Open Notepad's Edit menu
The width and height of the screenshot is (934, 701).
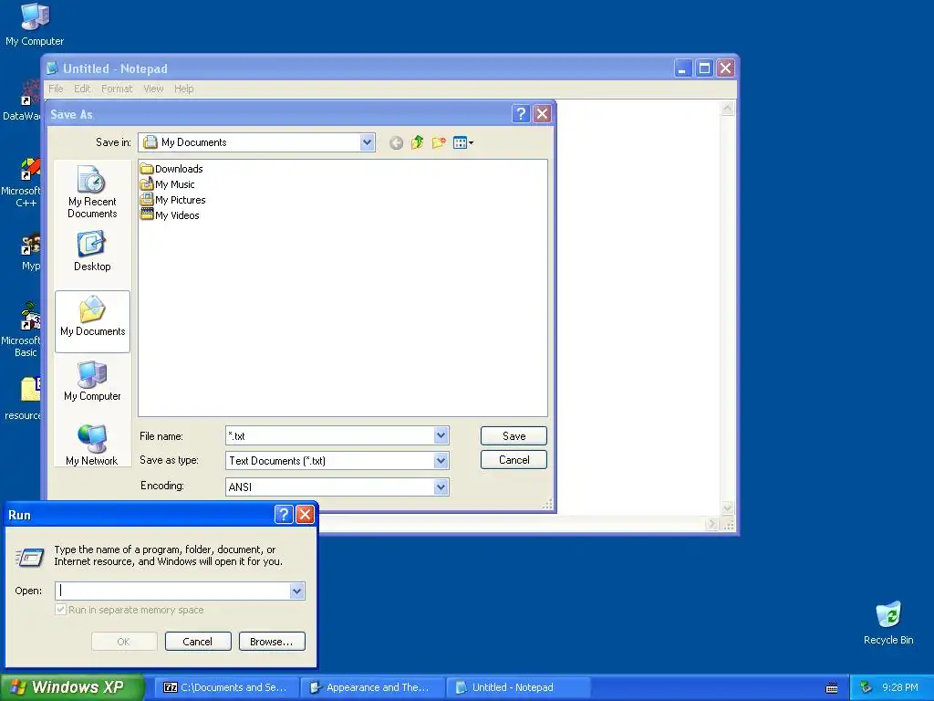click(82, 89)
